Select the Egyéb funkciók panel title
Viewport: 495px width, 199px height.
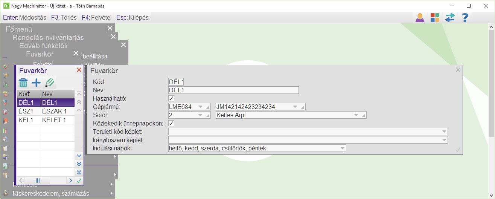pos(44,46)
